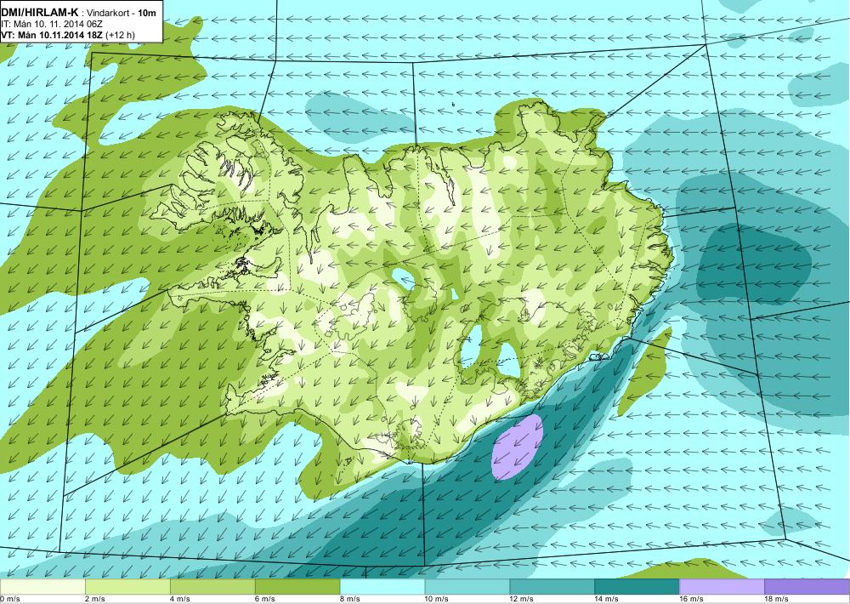Click the palest yellow 0–2 m/s legend swatch

pyautogui.click(x=42, y=587)
